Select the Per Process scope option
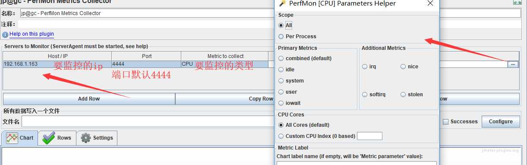Screen dimensions: 527x165 click(281, 37)
